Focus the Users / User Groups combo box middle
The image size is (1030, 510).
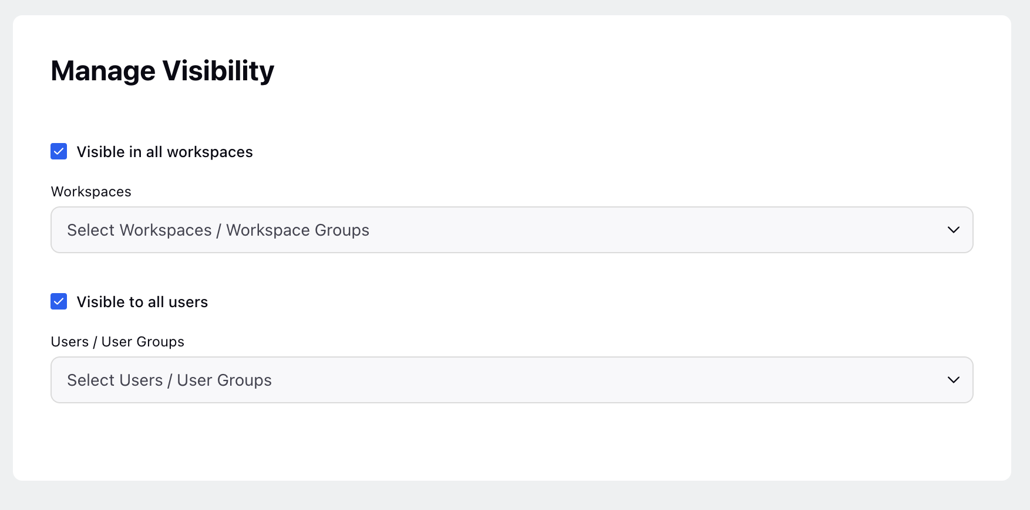coord(512,380)
